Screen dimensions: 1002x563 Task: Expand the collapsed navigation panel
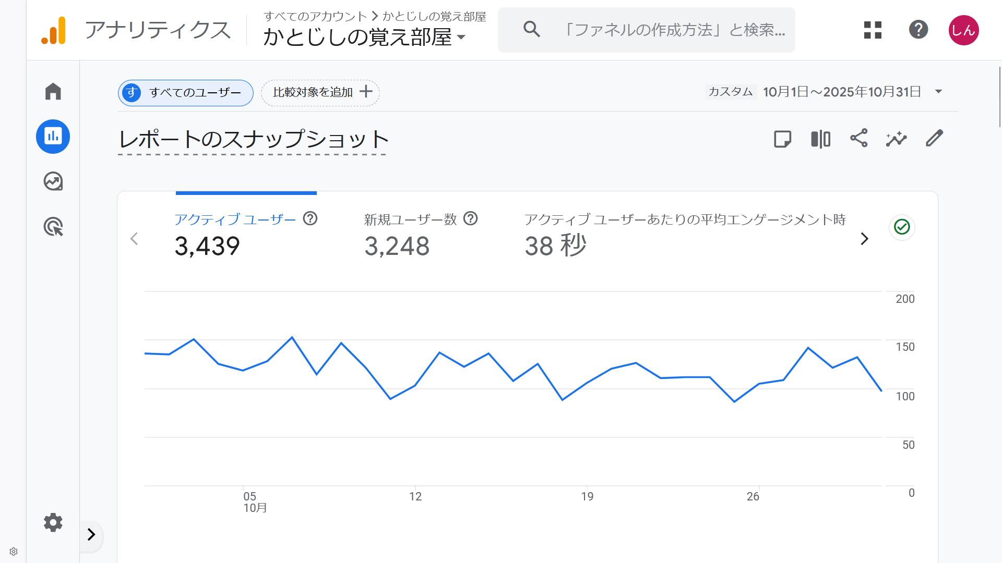92,535
